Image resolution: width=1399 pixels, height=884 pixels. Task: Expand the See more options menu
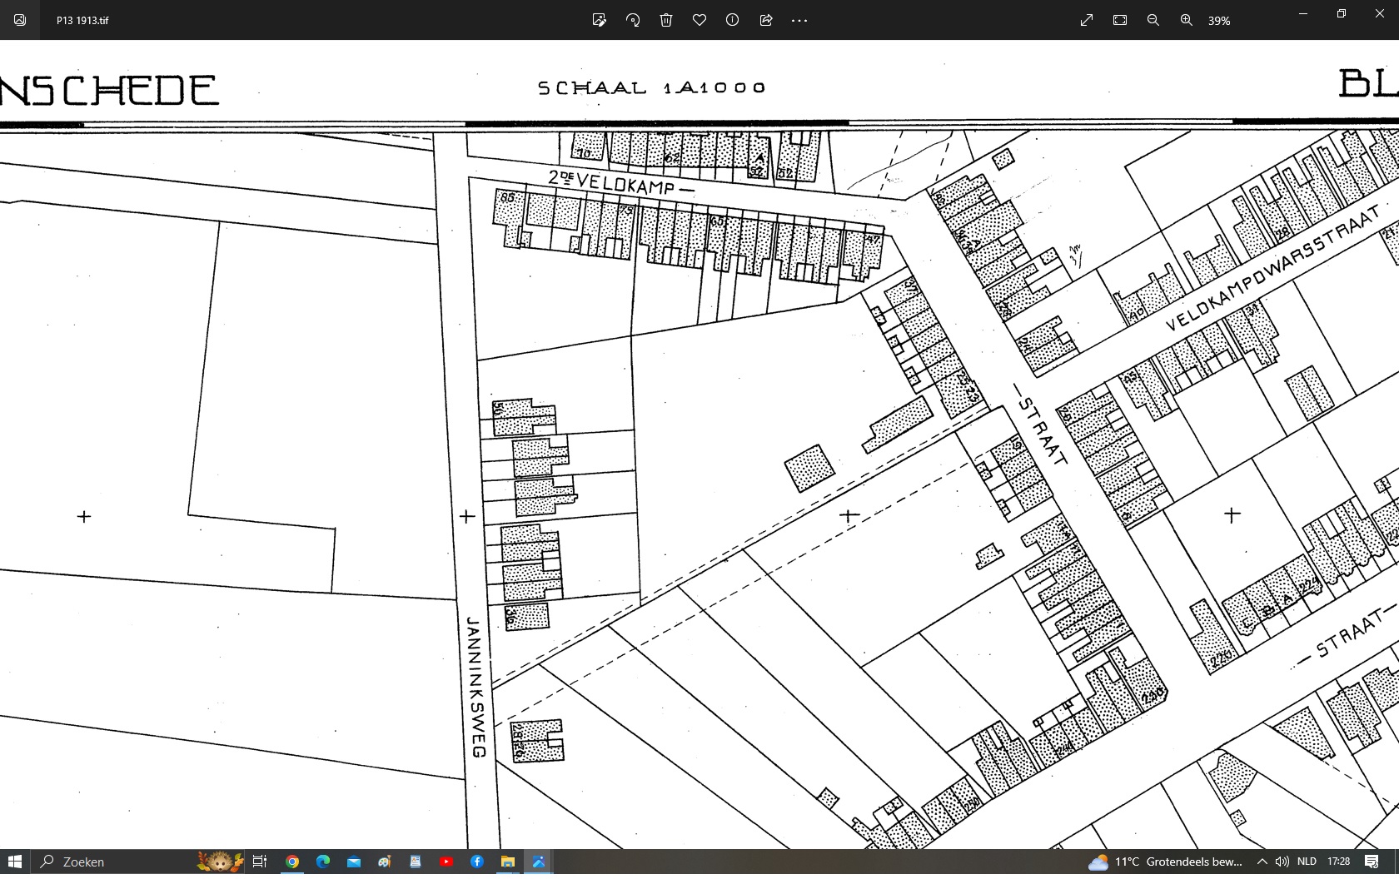click(799, 20)
